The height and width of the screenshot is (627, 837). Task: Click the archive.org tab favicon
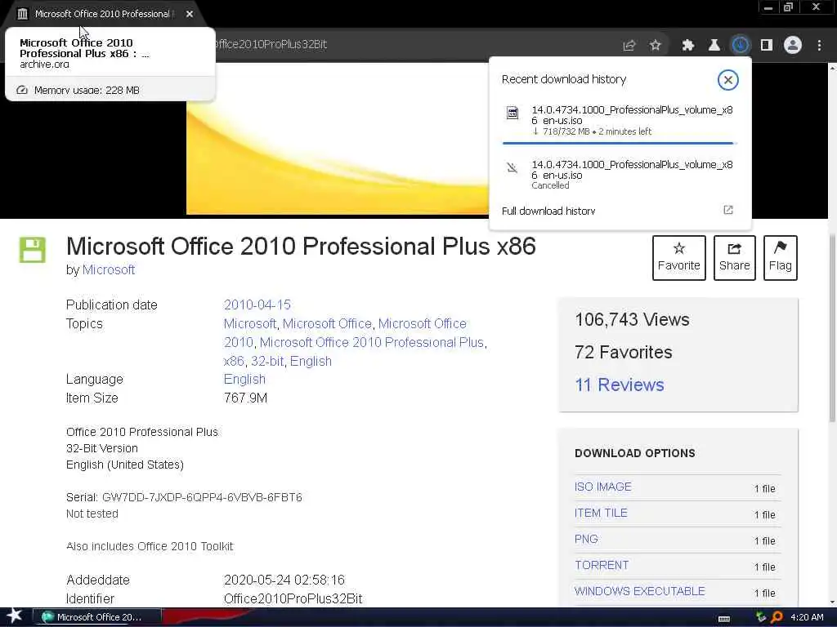click(22, 14)
